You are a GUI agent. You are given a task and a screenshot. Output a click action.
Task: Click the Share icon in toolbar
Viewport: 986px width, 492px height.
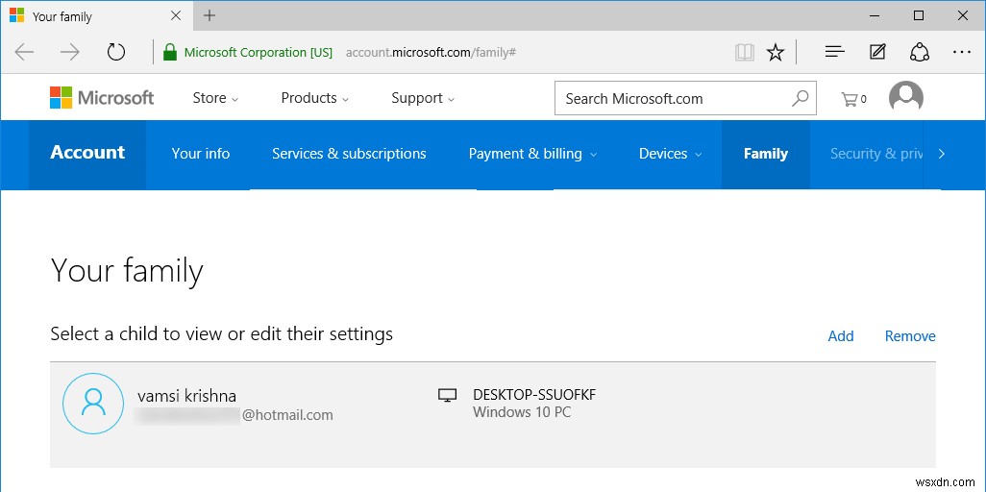tap(920, 52)
